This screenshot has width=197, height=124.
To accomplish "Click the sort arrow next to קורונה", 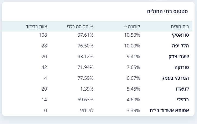I will (x=125, y=26).
